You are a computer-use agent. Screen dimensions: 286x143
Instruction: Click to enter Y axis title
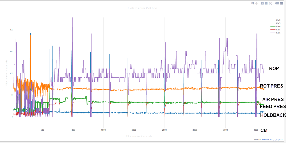point(6,73)
